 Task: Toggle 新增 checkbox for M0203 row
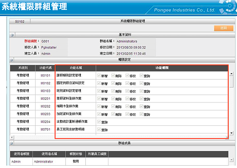[99, 114]
